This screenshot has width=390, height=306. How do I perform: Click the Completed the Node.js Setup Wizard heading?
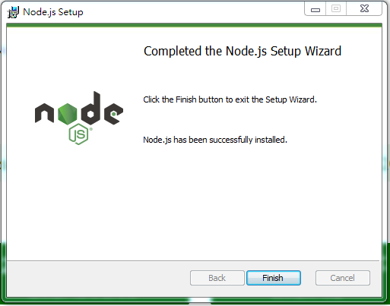(243, 51)
